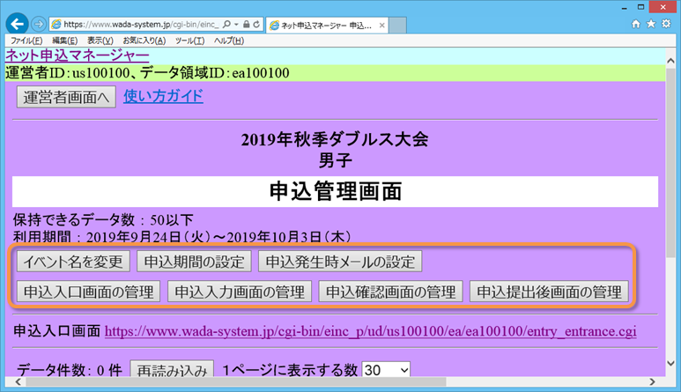Click the データ件数: 0 件 text

pyautogui.click(x=70, y=370)
